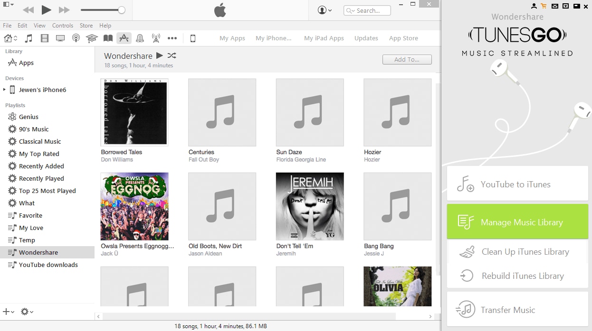Image resolution: width=592 pixels, height=331 pixels.
Task: Click the gear icon beside 90's Music
Action: tap(12, 129)
